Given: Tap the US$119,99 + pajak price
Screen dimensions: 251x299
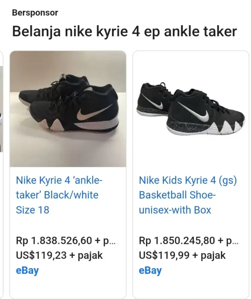Looking at the screenshot, I should click(x=182, y=255).
